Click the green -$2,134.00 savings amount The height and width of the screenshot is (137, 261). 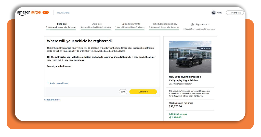(x=175, y=118)
